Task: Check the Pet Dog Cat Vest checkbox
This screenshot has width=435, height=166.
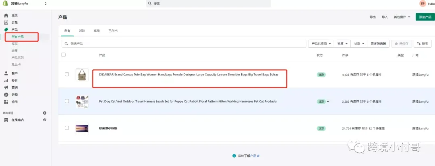Action: [67, 101]
